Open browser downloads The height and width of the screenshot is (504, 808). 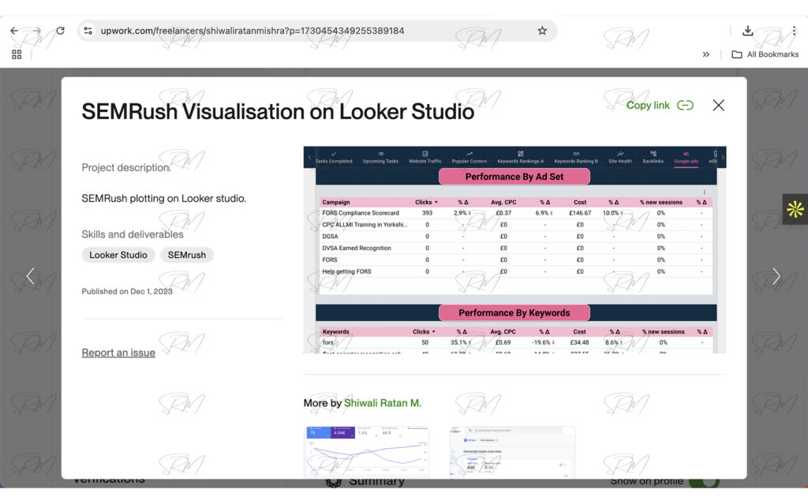(747, 31)
